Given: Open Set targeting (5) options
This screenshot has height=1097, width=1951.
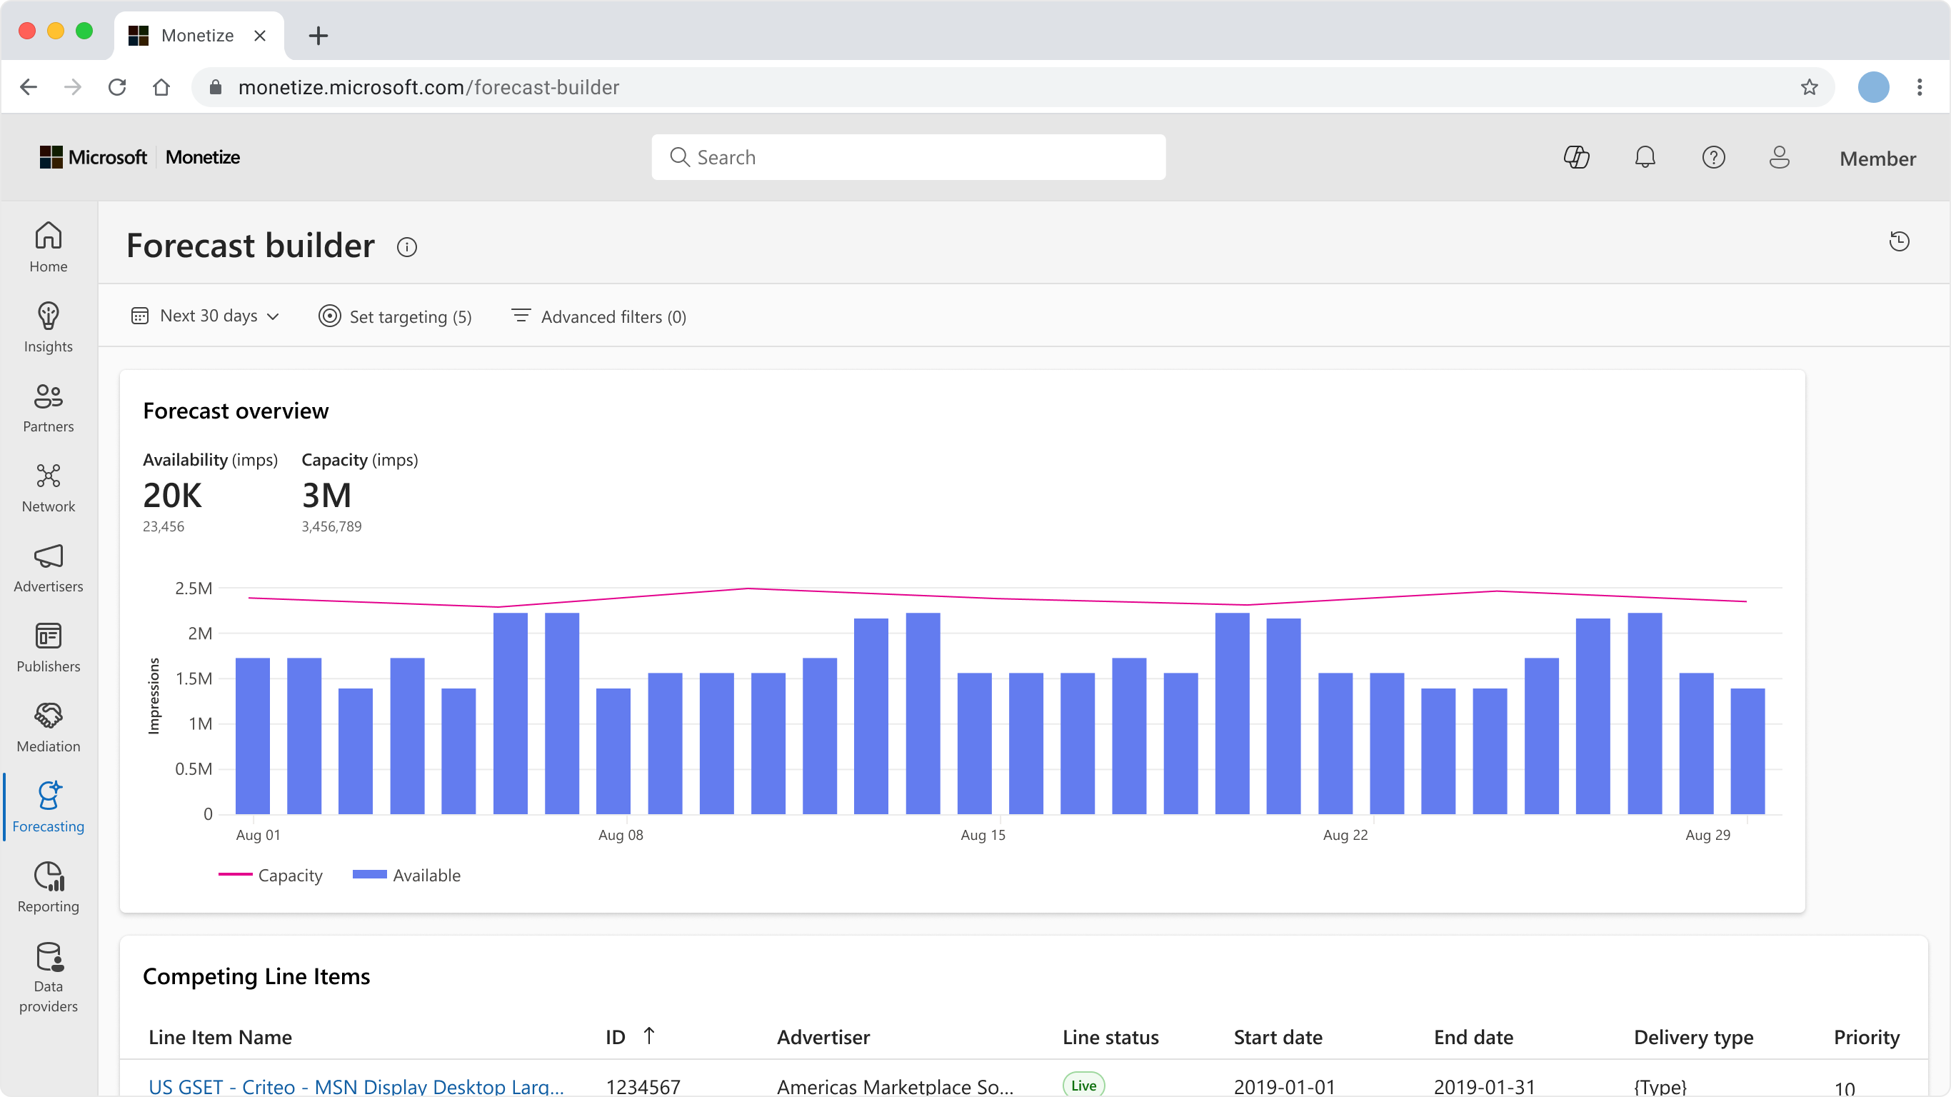Looking at the screenshot, I should 396,316.
